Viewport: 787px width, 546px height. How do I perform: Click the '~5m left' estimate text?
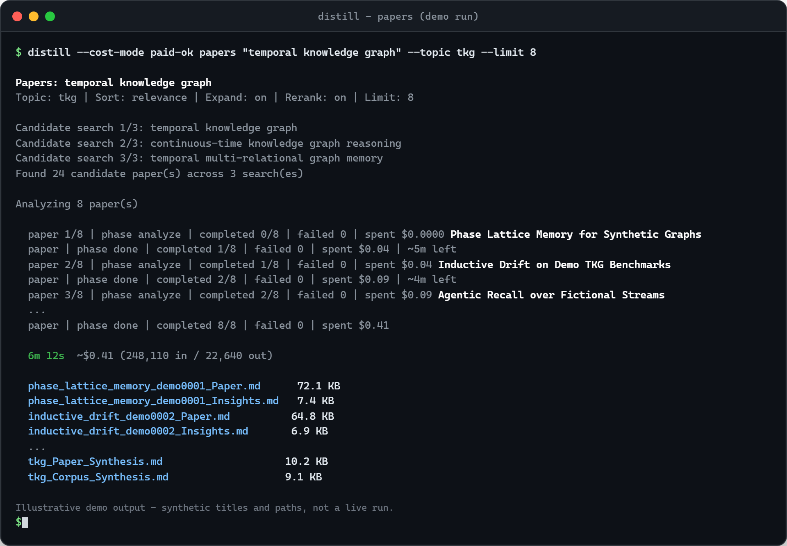(x=432, y=249)
